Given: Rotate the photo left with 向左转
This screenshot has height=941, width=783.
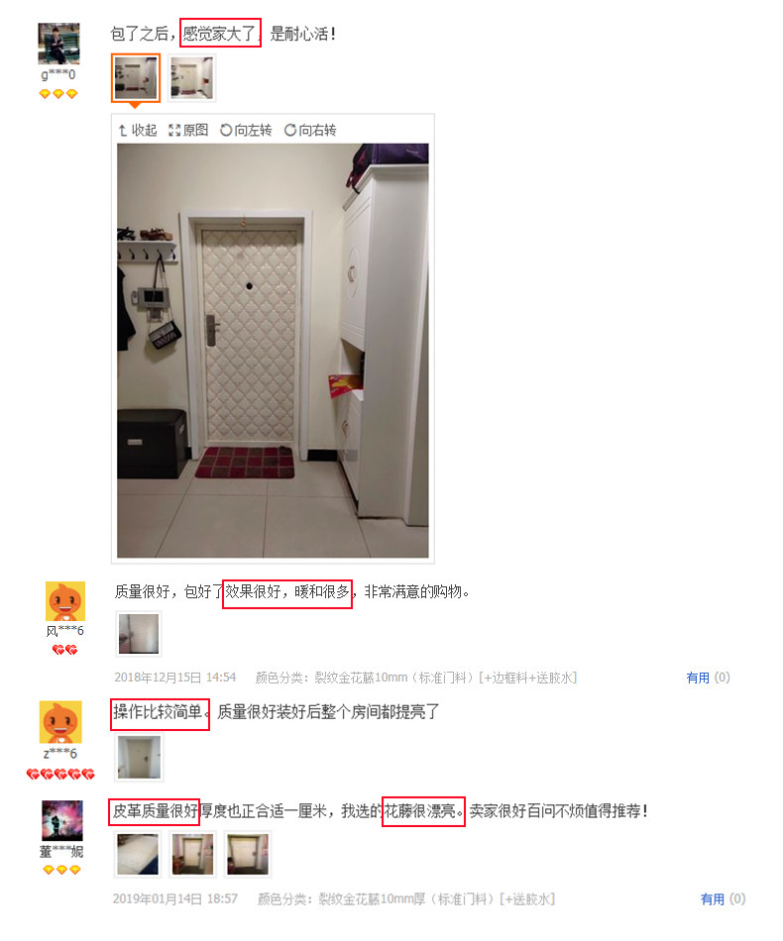Looking at the screenshot, I should point(246,130).
